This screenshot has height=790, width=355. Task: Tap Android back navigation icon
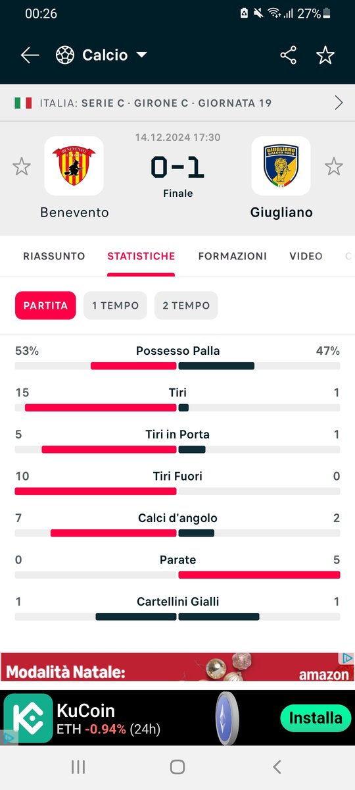pos(277,766)
